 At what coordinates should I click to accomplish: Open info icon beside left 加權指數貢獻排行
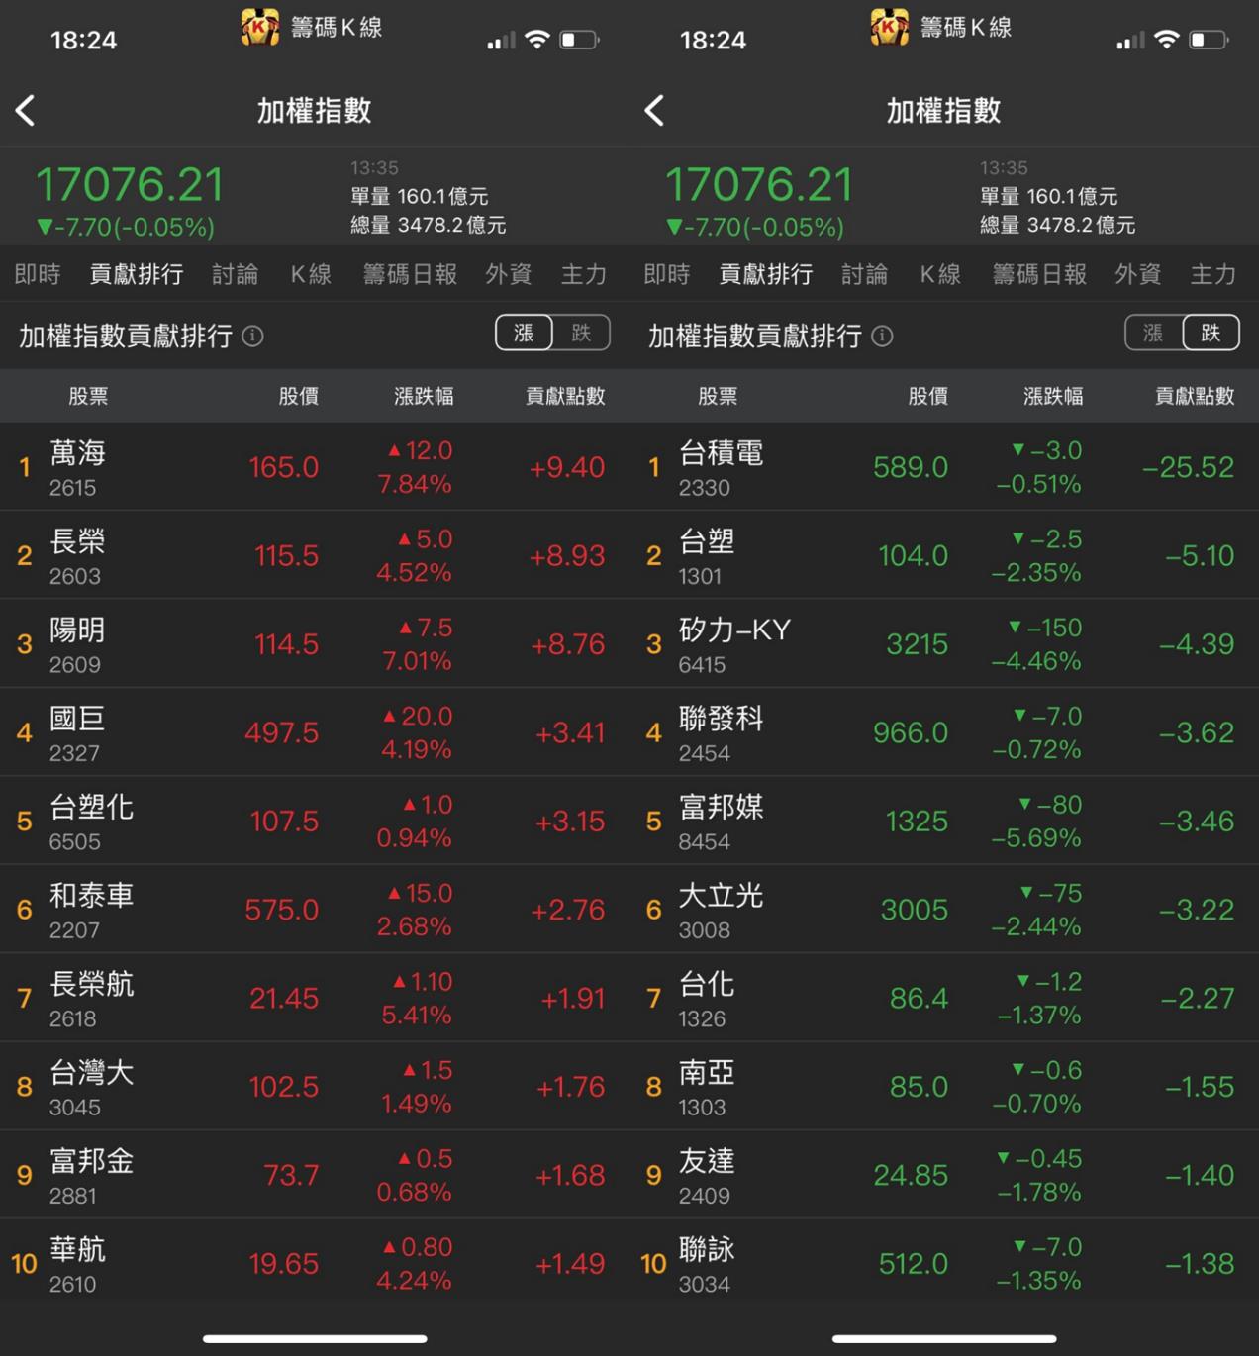click(253, 337)
